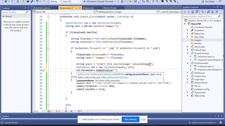The width and height of the screenshot is (225, 126).
Task: Click Stop sharing button
Action: point(130,119)
